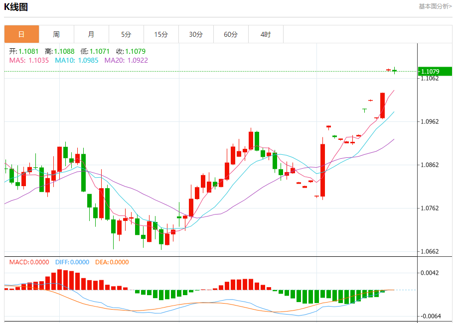Click the K线图 heading
Image resolution: width=457 pixels, height=323 pixels.
[16, 7]
